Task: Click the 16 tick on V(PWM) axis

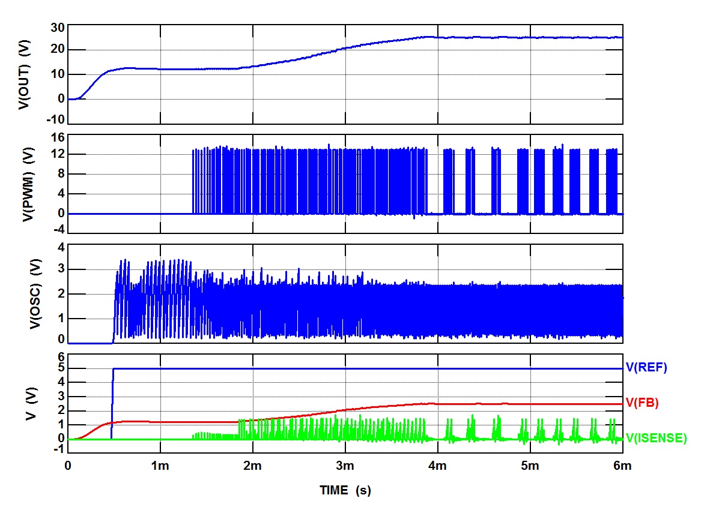Action: (x=56, y=137)
